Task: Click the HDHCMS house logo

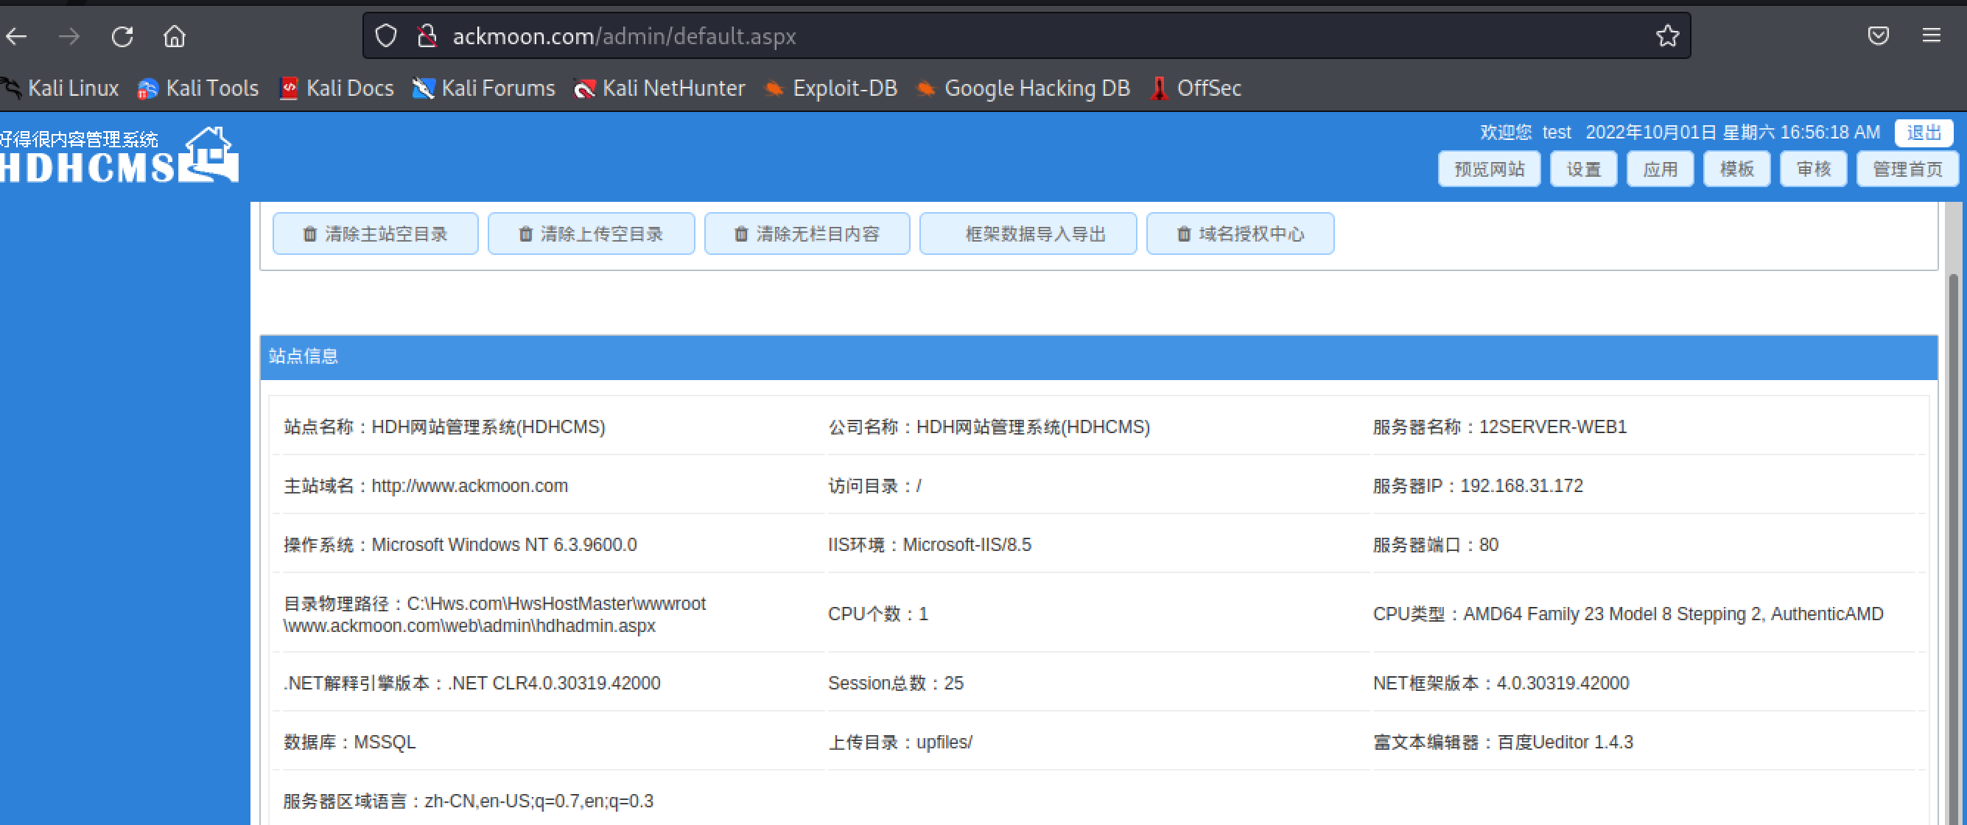Action: point(211,155)
